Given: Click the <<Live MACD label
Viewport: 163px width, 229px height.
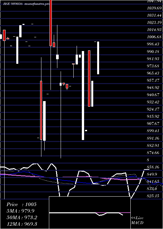Looking at the screenshot, I should pyautogui.click(x=137, y=220).
